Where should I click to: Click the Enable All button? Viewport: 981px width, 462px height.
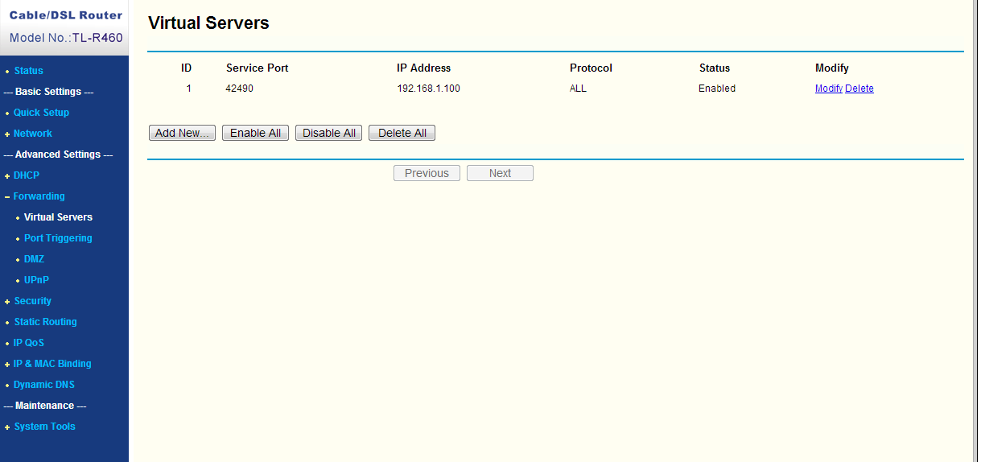click(255, 133)
